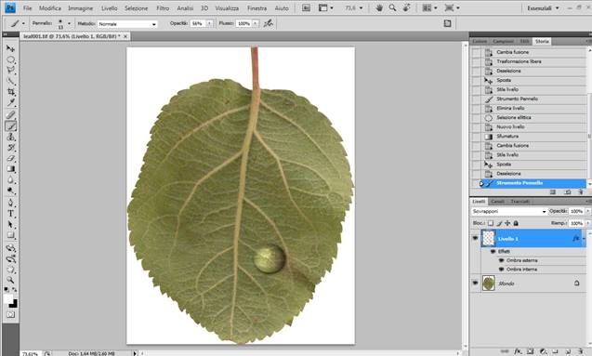Toggle lock image pixels

click(499, 223)
